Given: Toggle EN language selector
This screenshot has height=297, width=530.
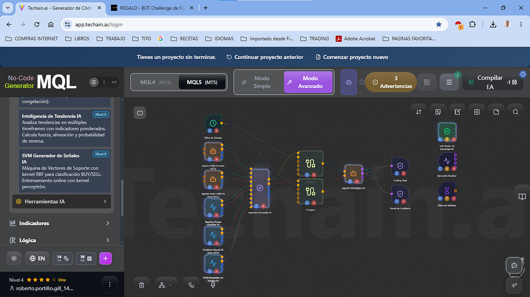Looking at the screenshot, I should [x=37, y=259].
